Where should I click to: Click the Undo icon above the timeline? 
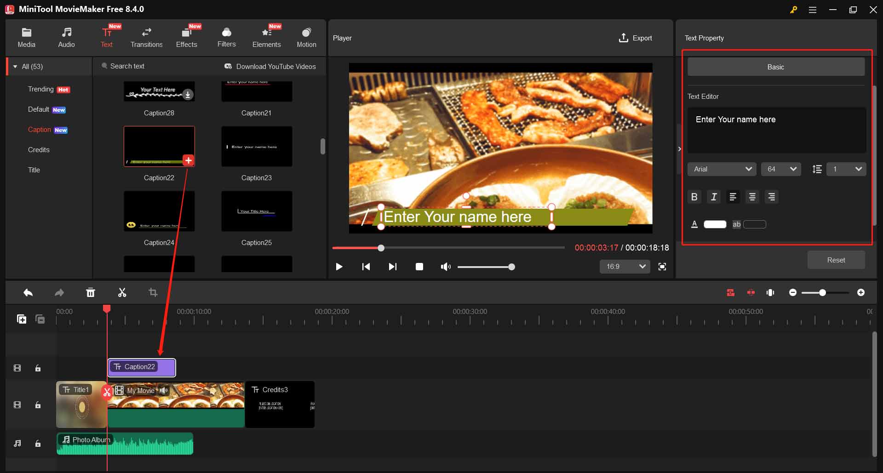tap(28, 292)
